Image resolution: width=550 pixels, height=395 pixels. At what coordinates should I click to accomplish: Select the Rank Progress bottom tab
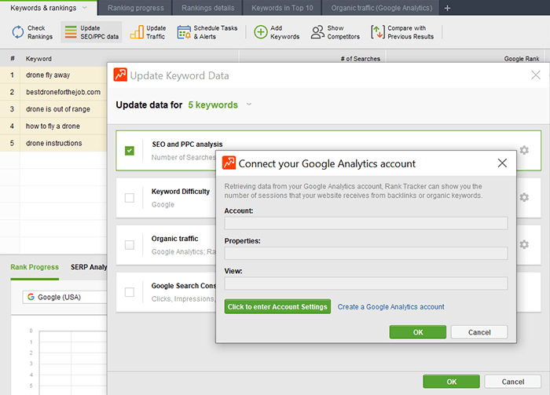click(35, 267)
